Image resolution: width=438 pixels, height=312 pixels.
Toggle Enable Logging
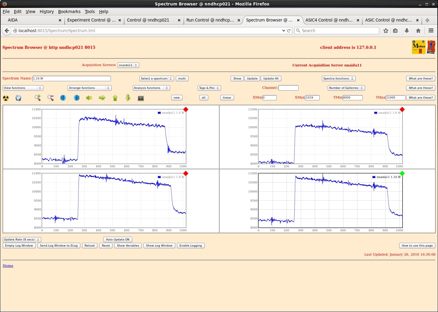point(191,246)
